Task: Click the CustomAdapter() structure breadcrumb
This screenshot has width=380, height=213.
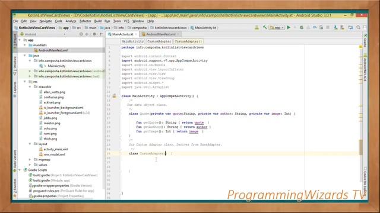Action: [188, 41]
